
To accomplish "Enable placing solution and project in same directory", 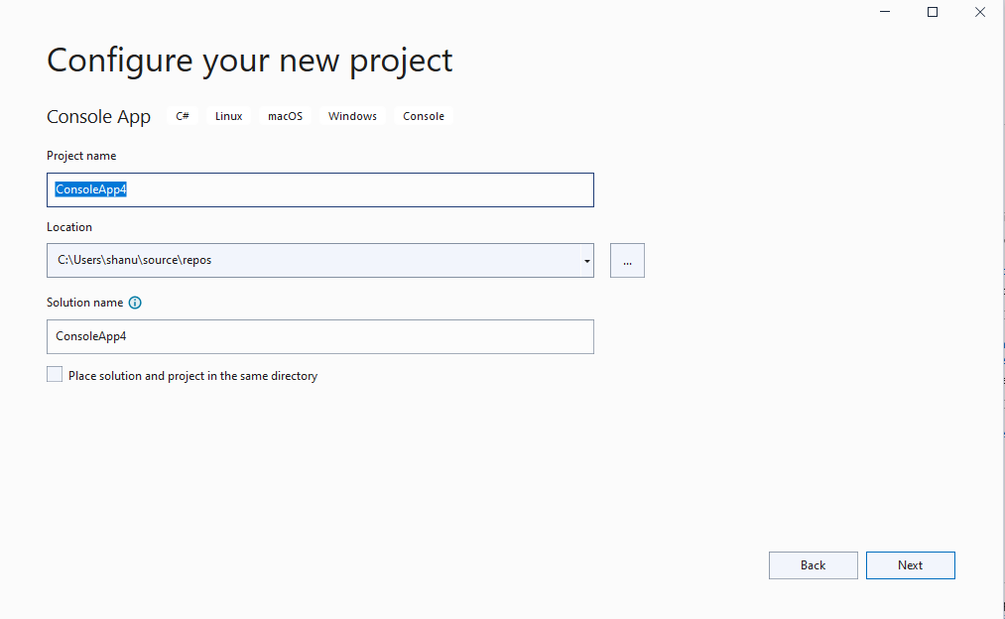I will coord(55,375).
